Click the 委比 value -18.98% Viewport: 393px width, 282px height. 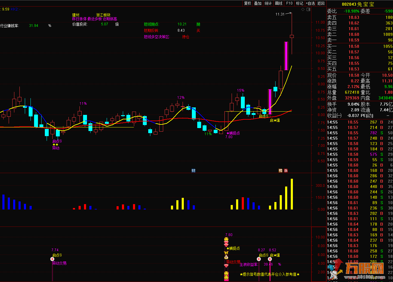[351, 11]
